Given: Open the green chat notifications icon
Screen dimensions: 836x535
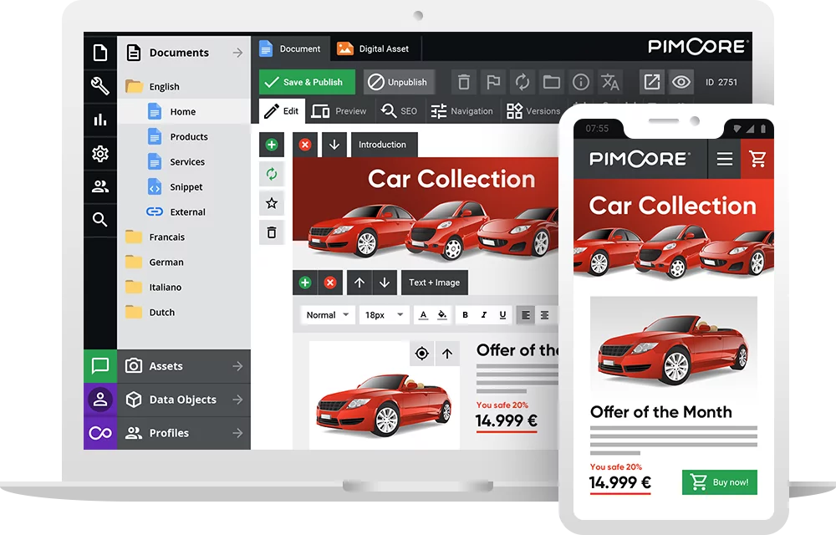Looking at the screenshot, I should [100, 366].
